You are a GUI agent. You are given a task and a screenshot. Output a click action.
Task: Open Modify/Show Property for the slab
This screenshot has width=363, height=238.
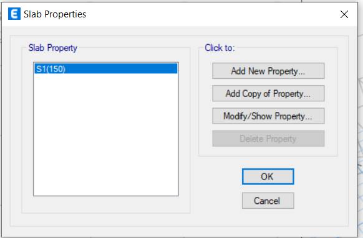tap(268, 116)
